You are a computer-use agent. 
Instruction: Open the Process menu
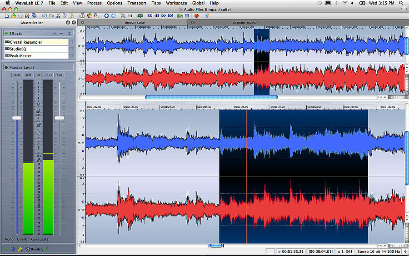click(95, 3)
